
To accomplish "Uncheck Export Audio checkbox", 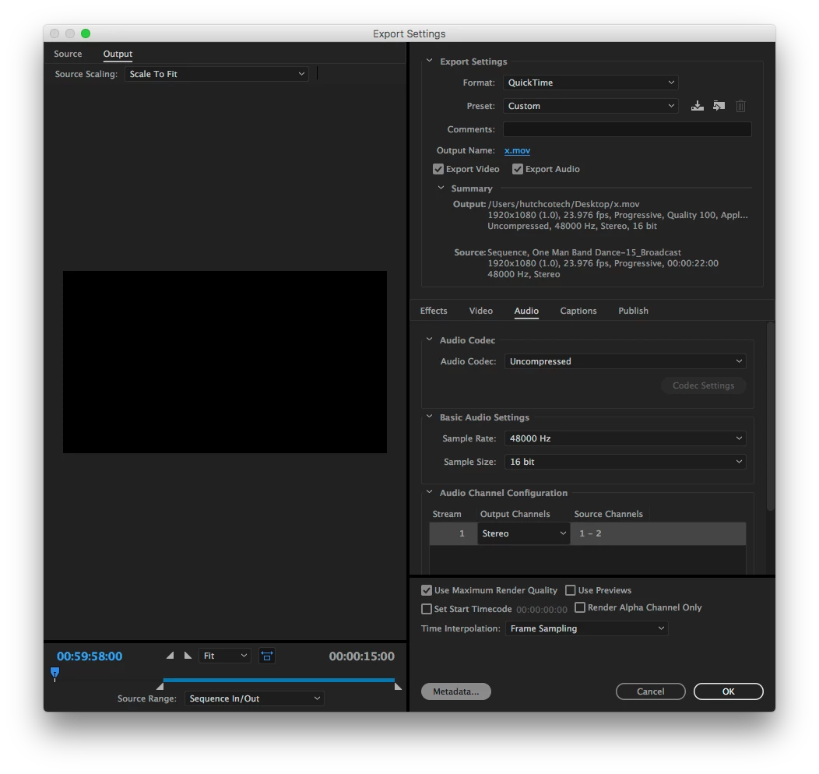I will pos(518,169).
